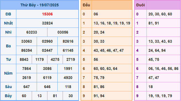This screenshot has width=181, height=101.
Task: Click Năm prize number 1991
Action: pos(68,69)
